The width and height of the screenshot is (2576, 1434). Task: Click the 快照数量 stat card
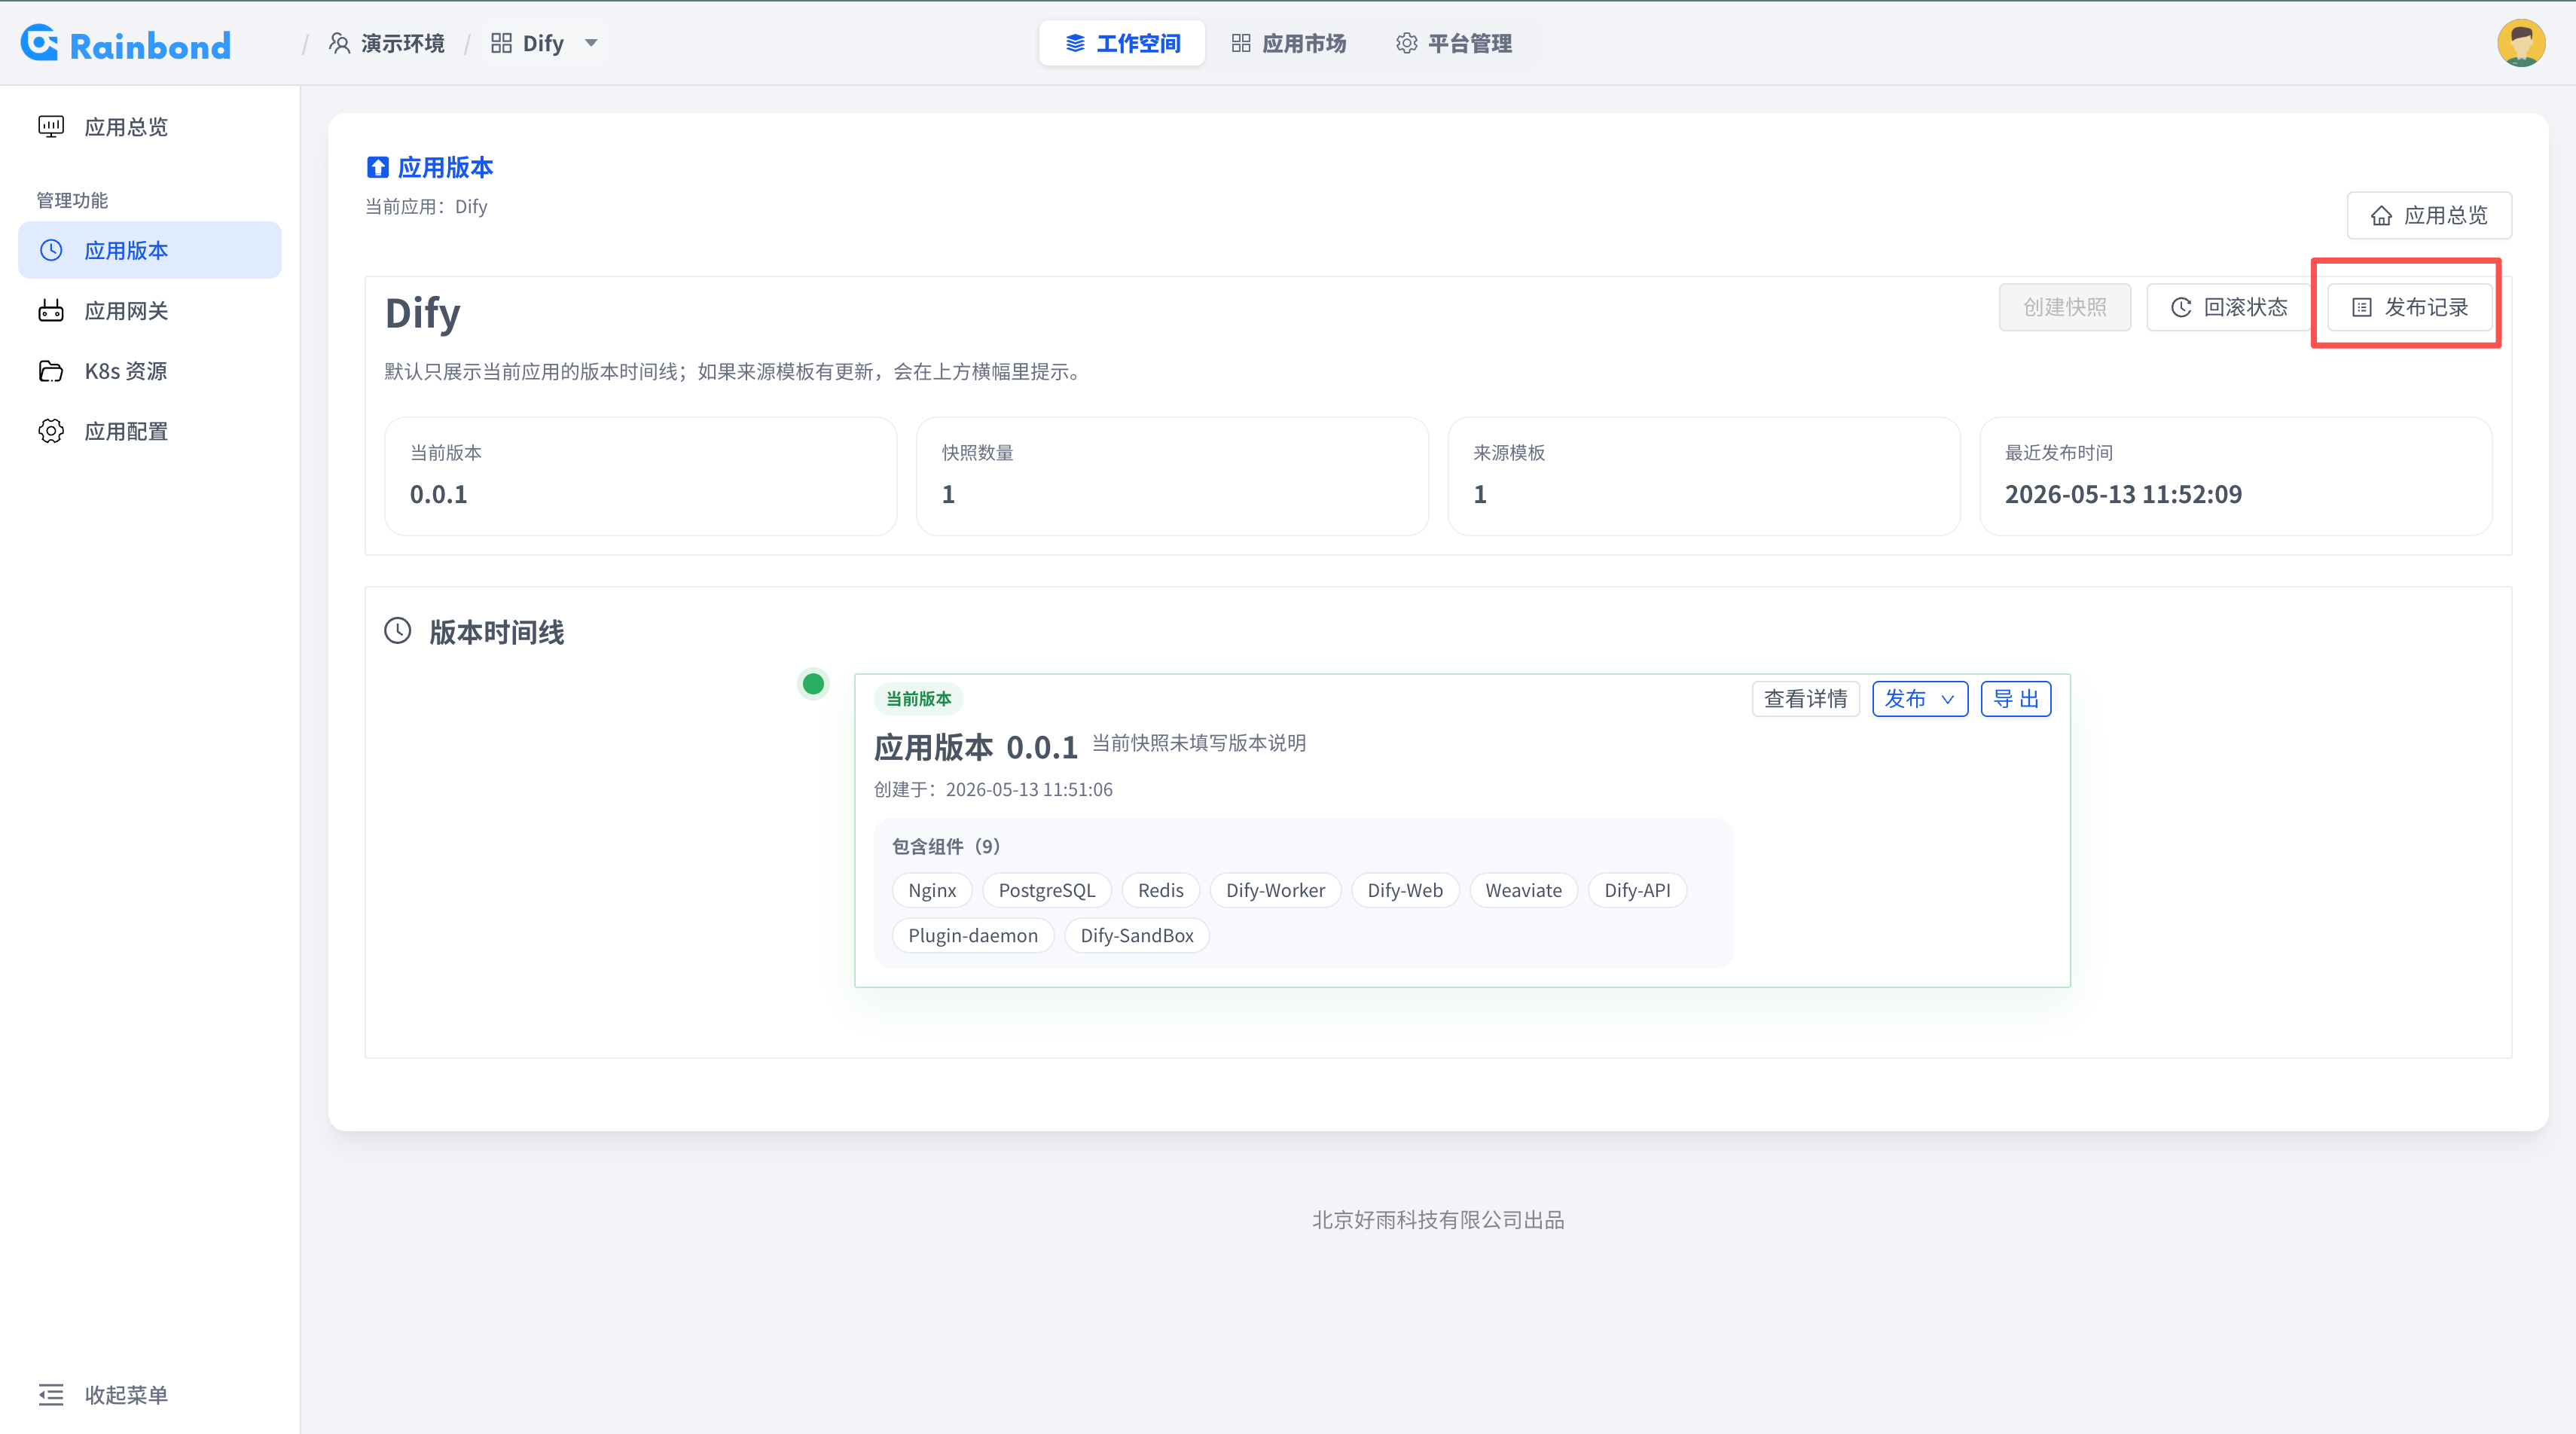[x=1172, y=476]
